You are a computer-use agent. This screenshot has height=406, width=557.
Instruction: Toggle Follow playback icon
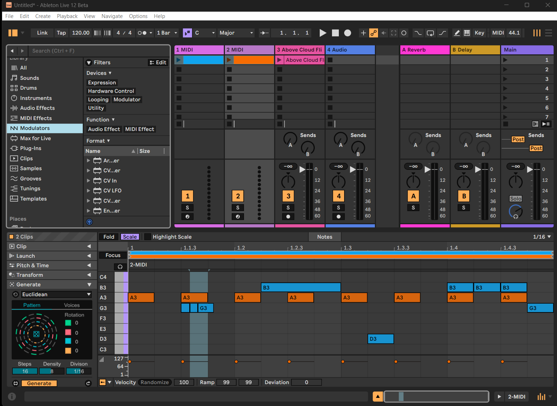coord(264,33)
